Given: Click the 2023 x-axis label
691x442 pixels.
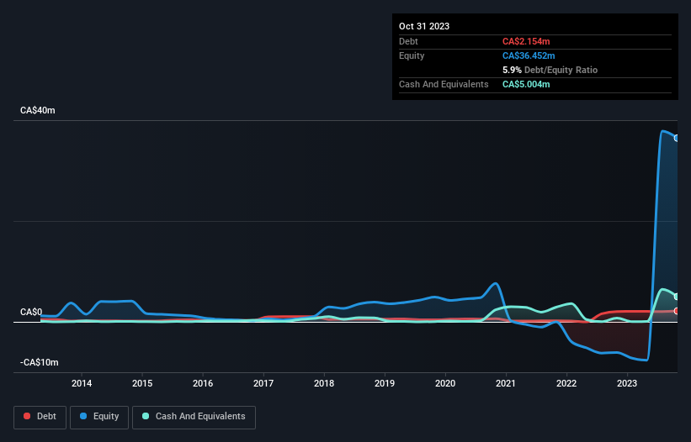Looking at the screenshot, I should (x=627, y=383).
